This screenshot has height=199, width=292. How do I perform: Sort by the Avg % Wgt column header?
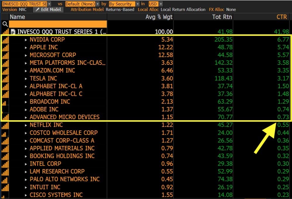[x=159, y=17]
